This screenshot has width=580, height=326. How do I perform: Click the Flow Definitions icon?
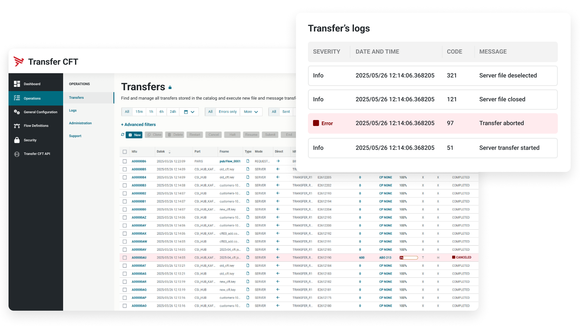(17, 126)
